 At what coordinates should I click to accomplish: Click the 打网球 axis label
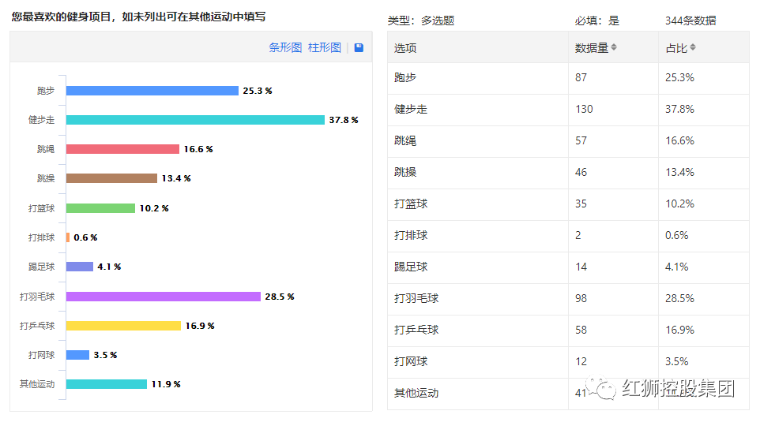pyautogui.click(x=41, y=356)
